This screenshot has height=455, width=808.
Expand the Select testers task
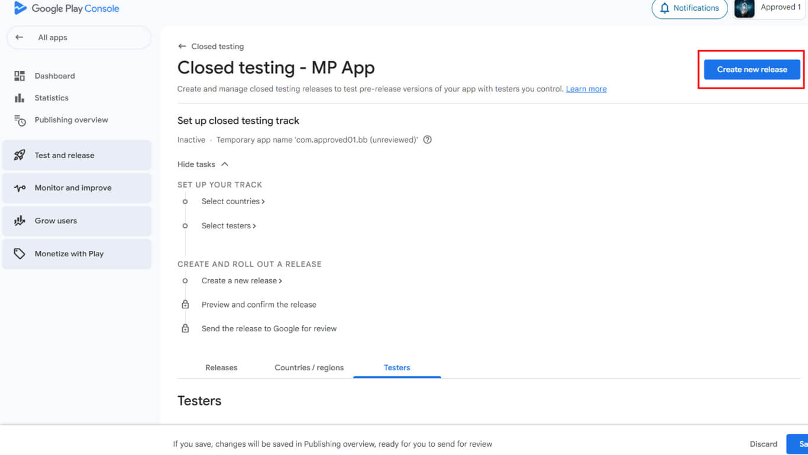tap(228, 226)
